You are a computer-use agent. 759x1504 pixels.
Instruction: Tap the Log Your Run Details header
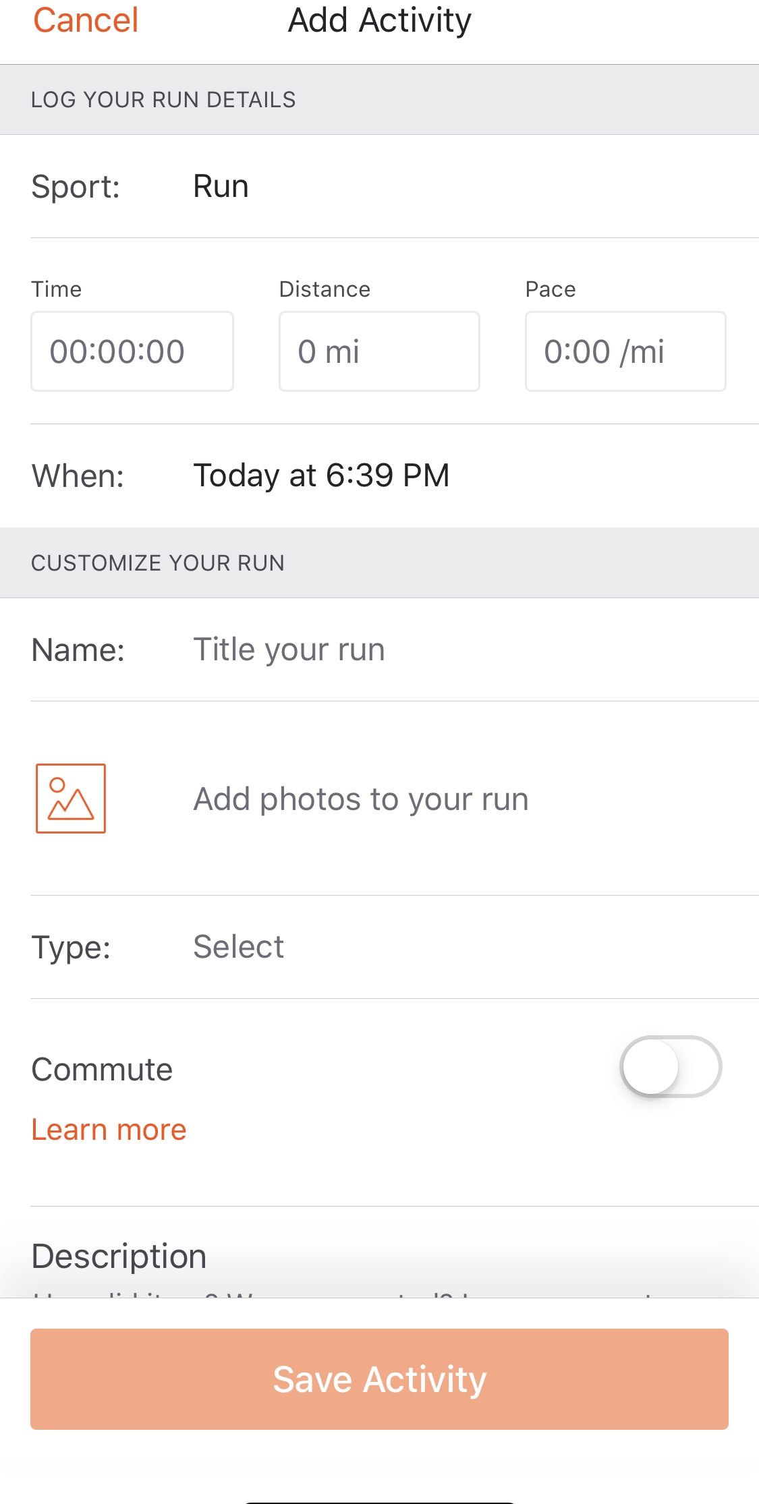click(163, 100)
